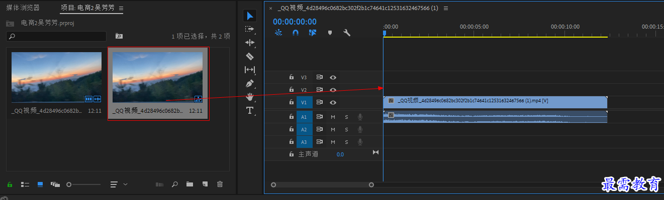This screenshot has height=200, width=664.
Task: Create a new bin folder
Action: point(189,184)
